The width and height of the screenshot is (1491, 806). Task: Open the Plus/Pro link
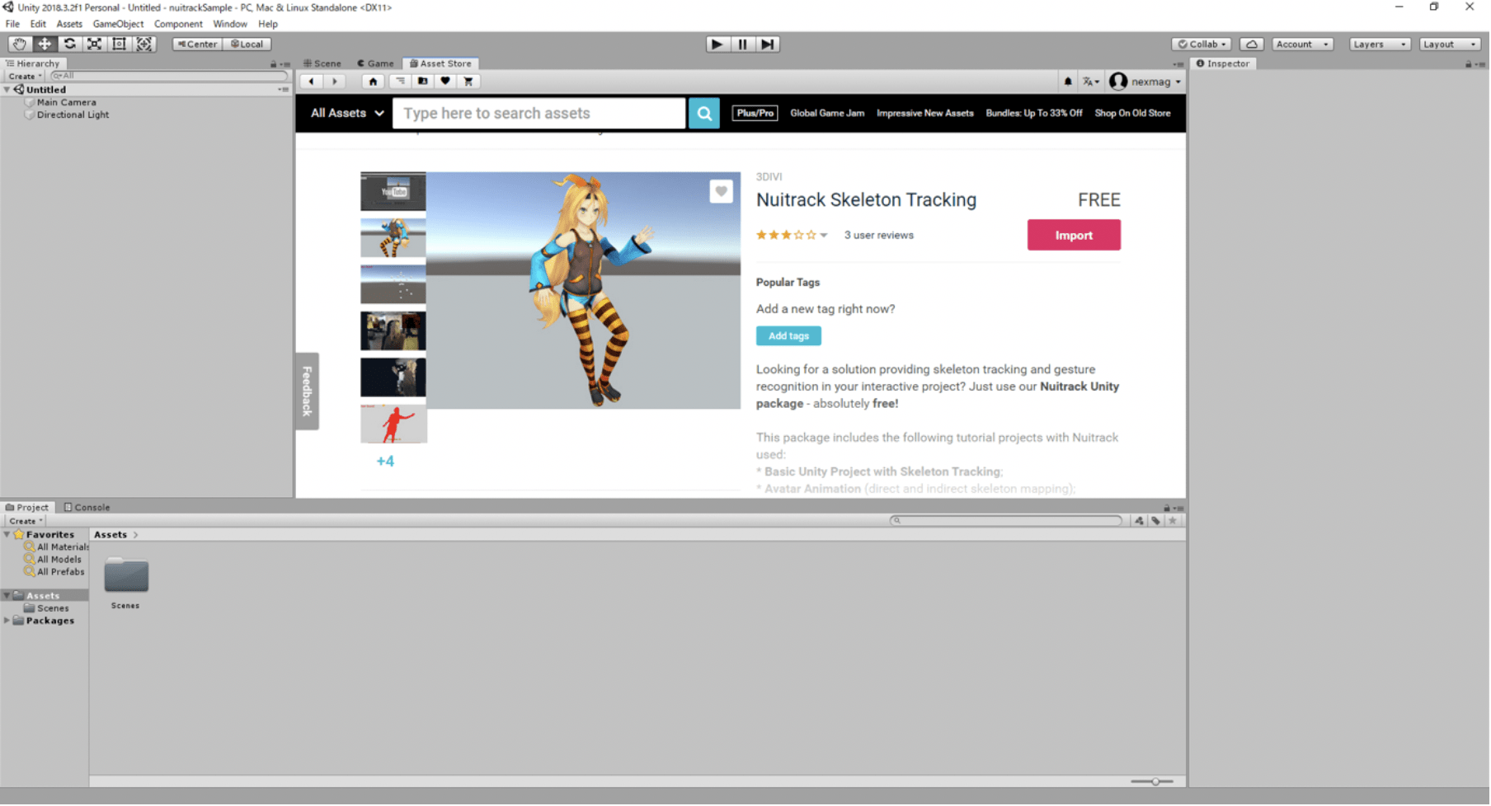[x=755, y=114]
